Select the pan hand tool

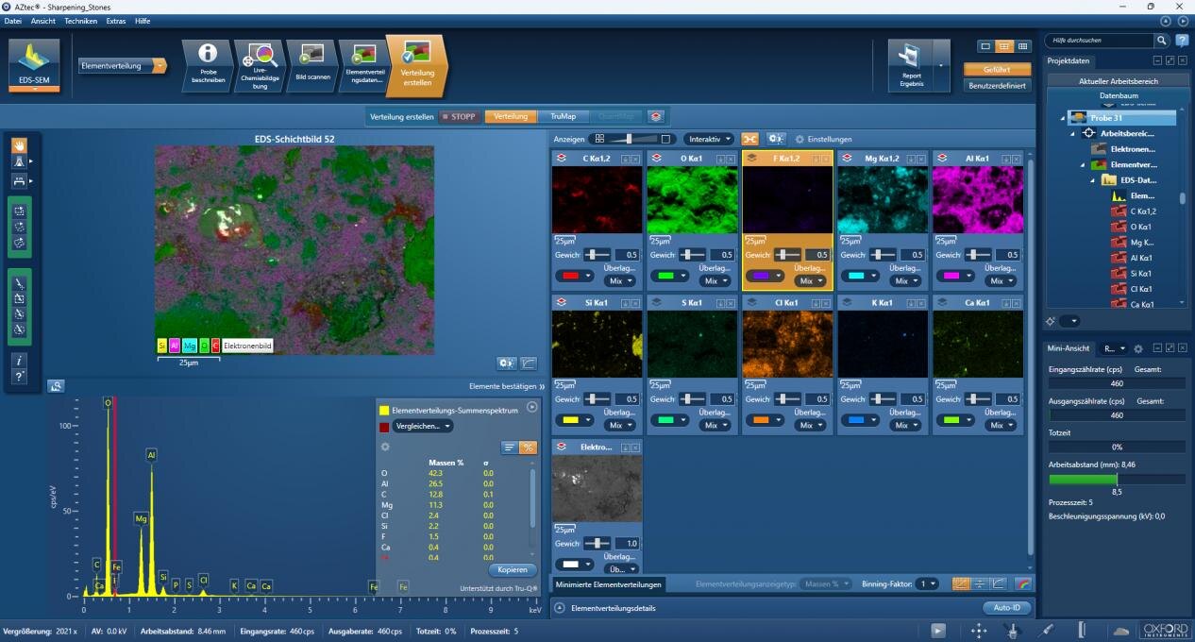tap(19, 144)
